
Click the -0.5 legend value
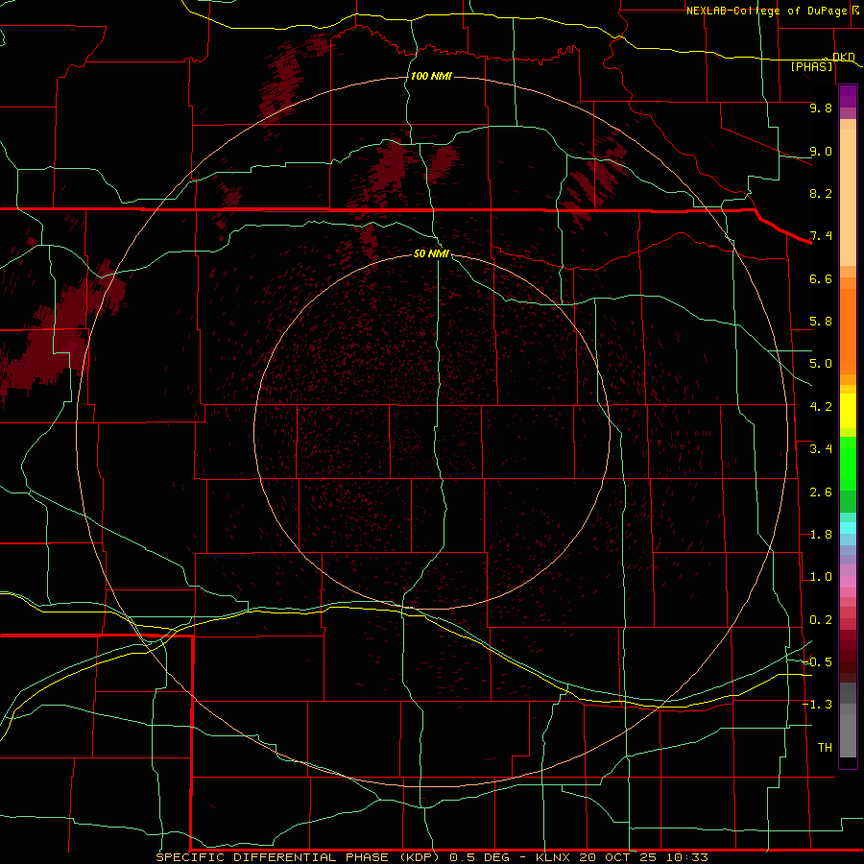click(817, 662)
